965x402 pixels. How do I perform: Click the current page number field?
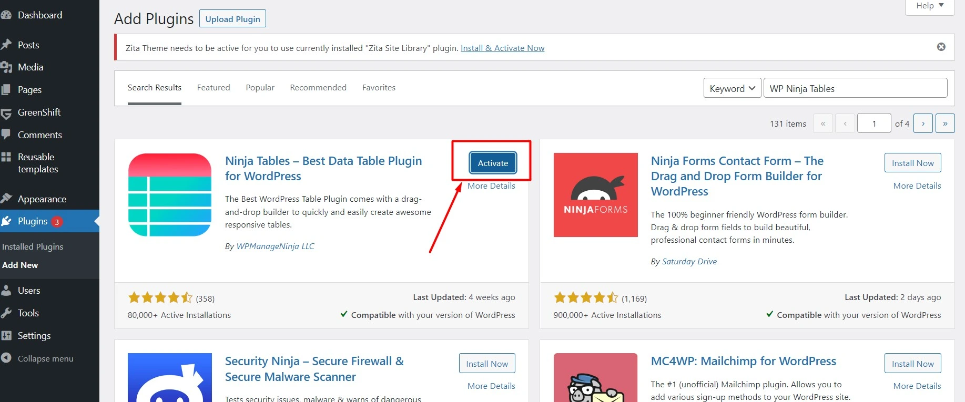pos(874,123)
